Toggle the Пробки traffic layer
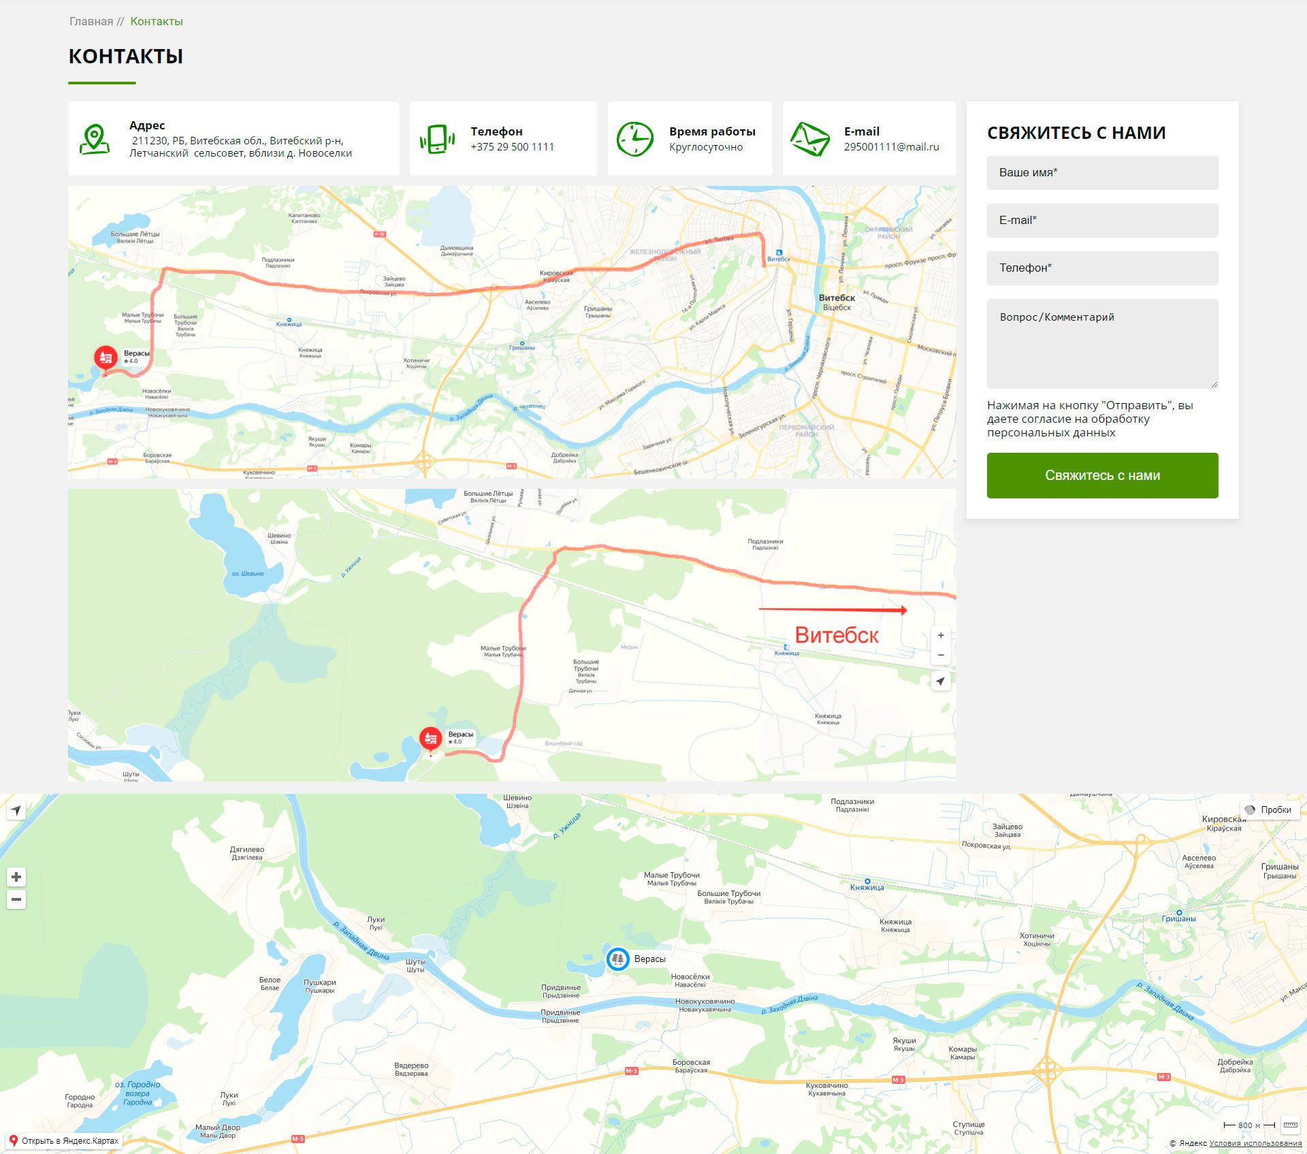 (1270, 810)
